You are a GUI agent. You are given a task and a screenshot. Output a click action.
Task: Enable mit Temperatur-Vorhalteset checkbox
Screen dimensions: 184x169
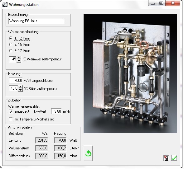pyautogui.click(x=11, y=119)
